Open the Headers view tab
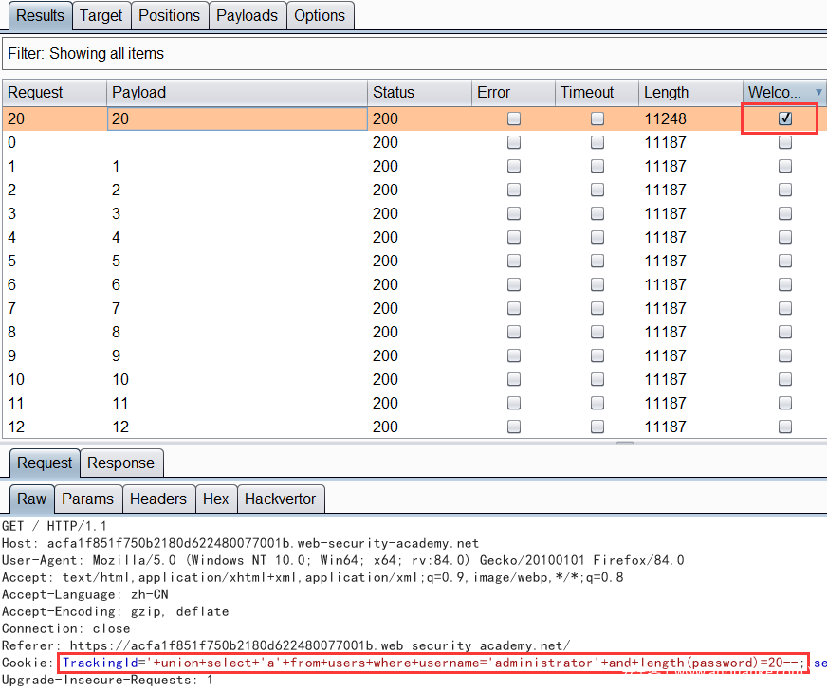Viewport: 827px width, 690px height. tap(157, 499)
